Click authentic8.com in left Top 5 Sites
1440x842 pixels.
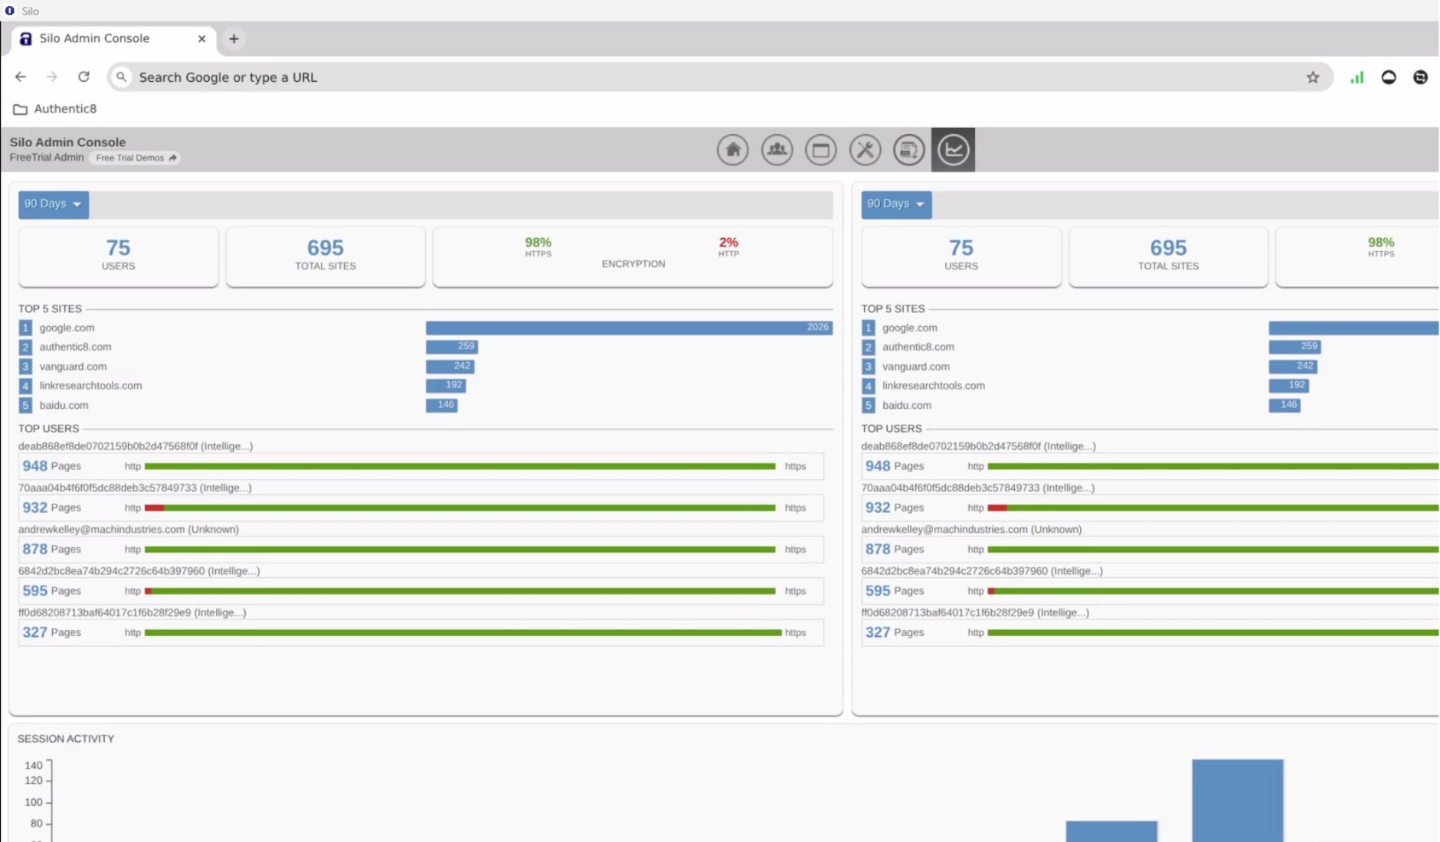click(75, 347)
